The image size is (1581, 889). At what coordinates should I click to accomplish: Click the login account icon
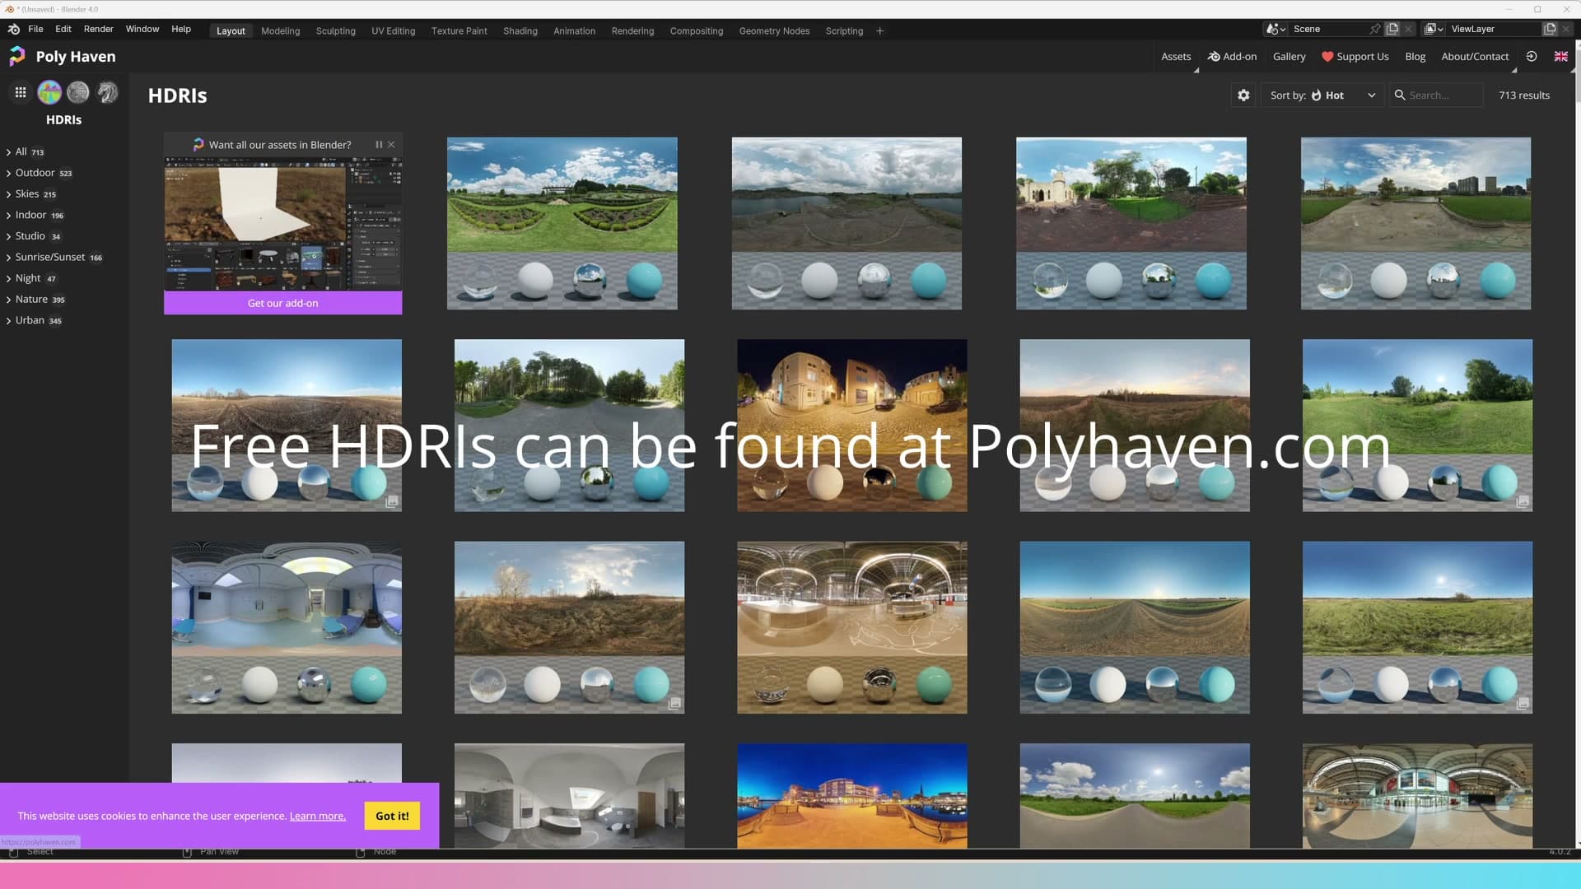(x=1532, y=56)
